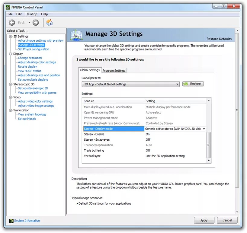Select Set up stereoscopic 3D
The width and height of the screenshot is (247, 233).
(33, 88)
